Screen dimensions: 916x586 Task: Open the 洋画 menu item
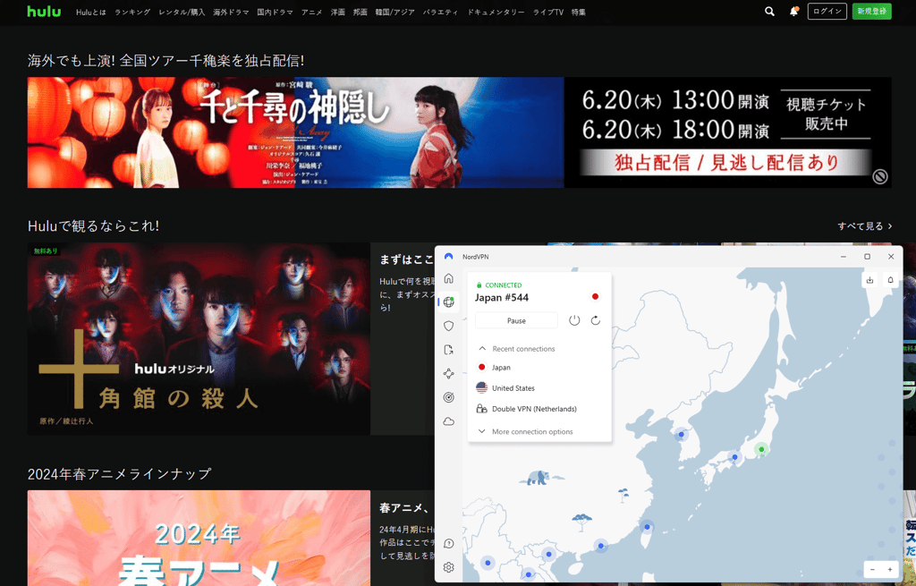click(337, 12)
